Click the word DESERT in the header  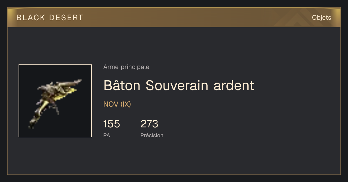tap(66, 18)
